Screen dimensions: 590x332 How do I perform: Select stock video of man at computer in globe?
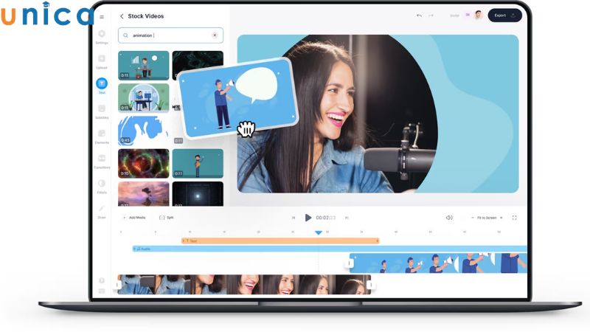[143, 98]
